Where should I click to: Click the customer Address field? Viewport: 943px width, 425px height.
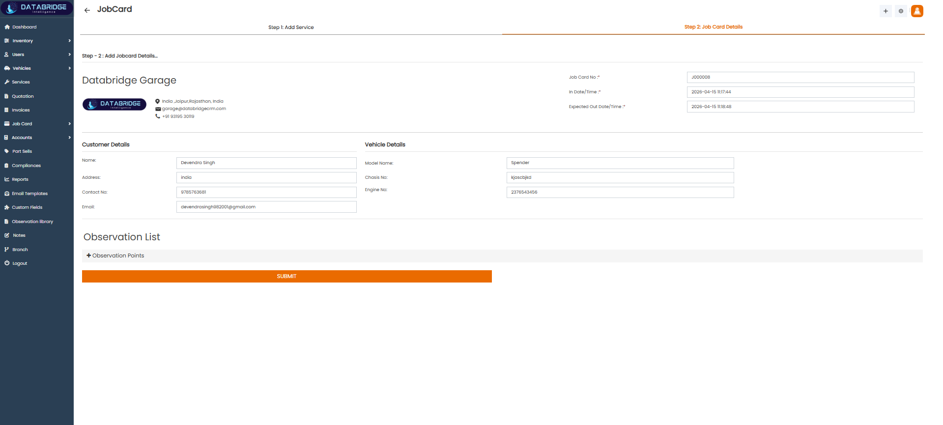click(x=266, y=177)
